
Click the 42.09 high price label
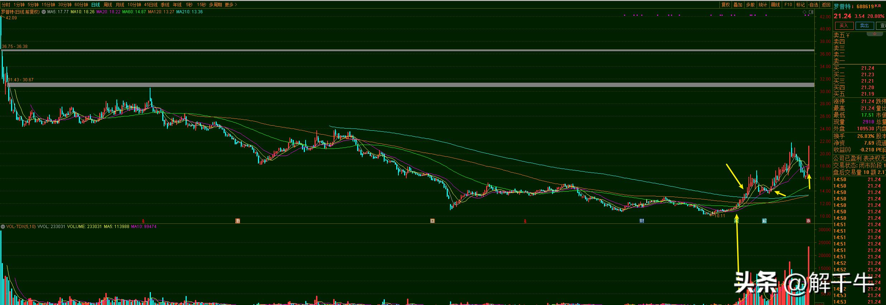pos(11,18)
